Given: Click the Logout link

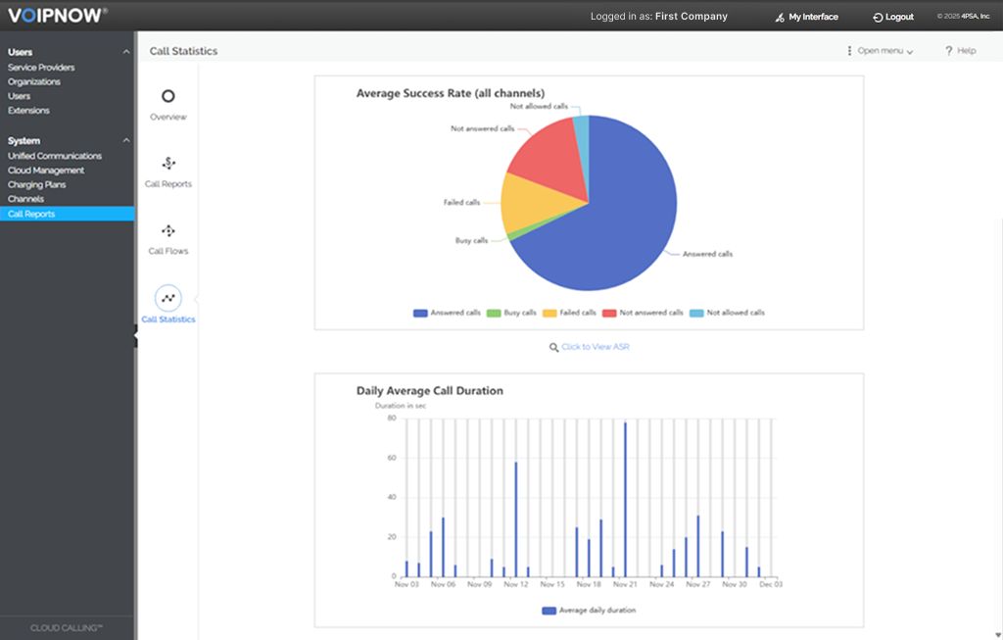Looking at the screenshot, I should (899, 18).
